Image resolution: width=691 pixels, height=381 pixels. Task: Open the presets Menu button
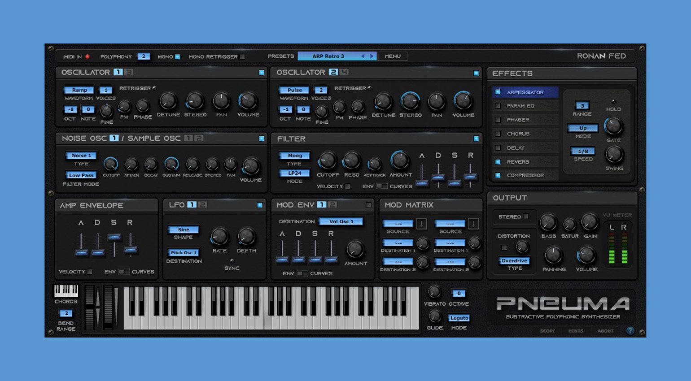click(x=393, y=56)
